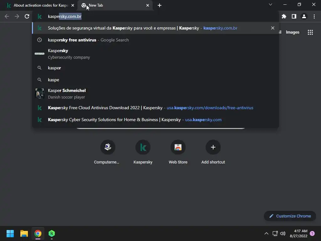Toggle the Chrome side panel icon
This screenshot has height=241, width=321.
294,16
